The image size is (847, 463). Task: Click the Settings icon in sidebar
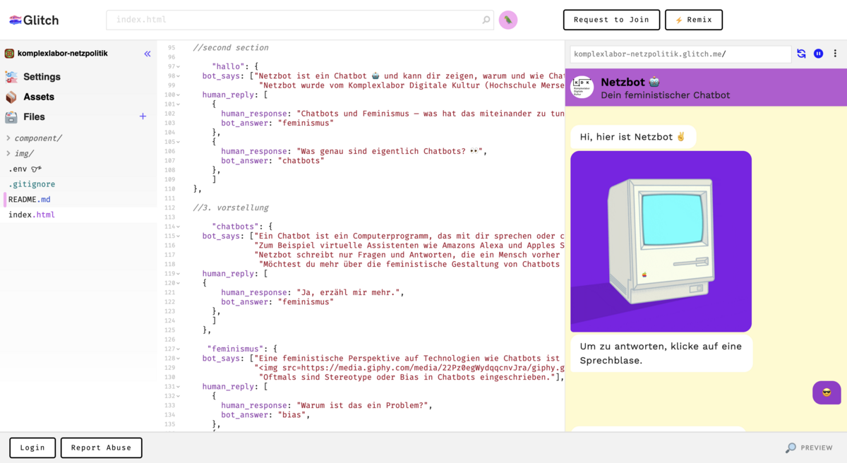tap(11, 77)
